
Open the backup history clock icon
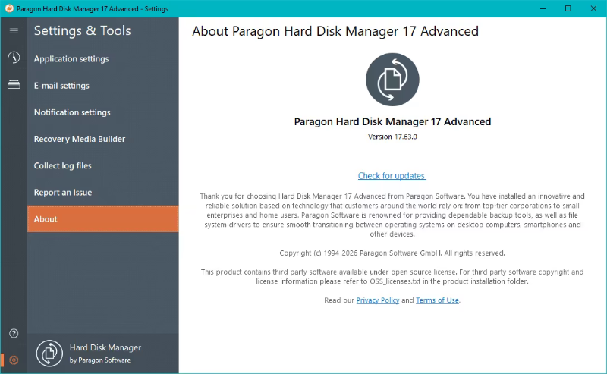[14, 58]
